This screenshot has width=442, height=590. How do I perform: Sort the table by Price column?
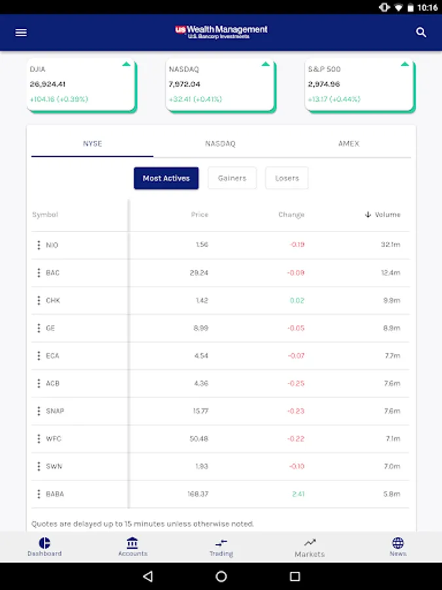(x=199, y=214)
